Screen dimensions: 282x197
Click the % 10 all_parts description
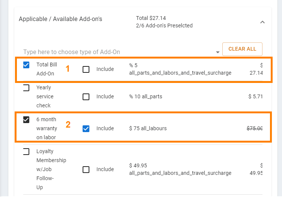click(146, 97)
